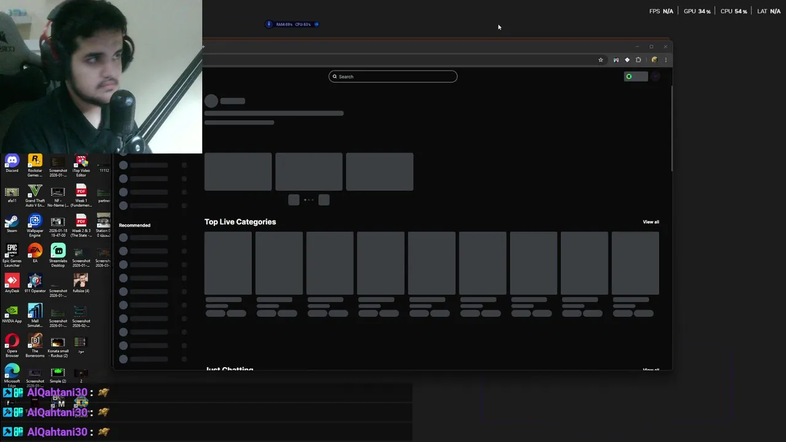Viewport: 786px width, 442px height.
Task: Click the browser page vertical scrollbar
Action: click(x=672, y=129)
